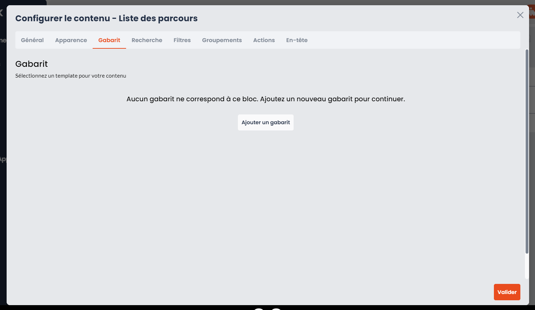Switch to the Général tab
Viewport: 535px width, 310px height.
point(32,40)
